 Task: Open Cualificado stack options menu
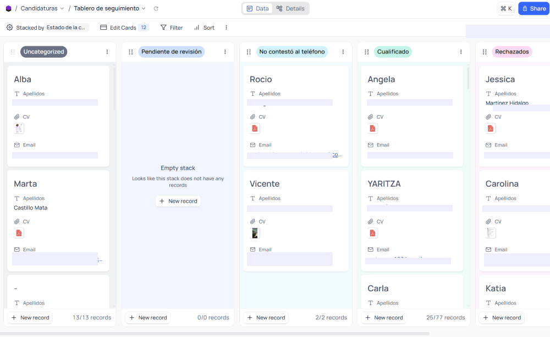pyautogui.click(x=460, y=52)
